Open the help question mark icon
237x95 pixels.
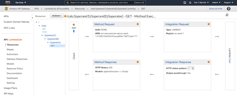point(229,9)
